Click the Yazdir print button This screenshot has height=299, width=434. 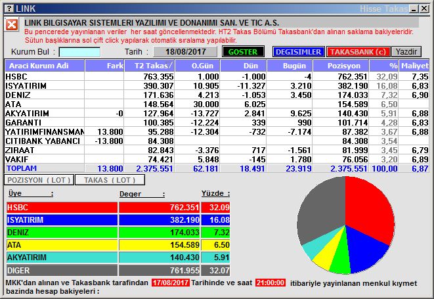(406, 52)
